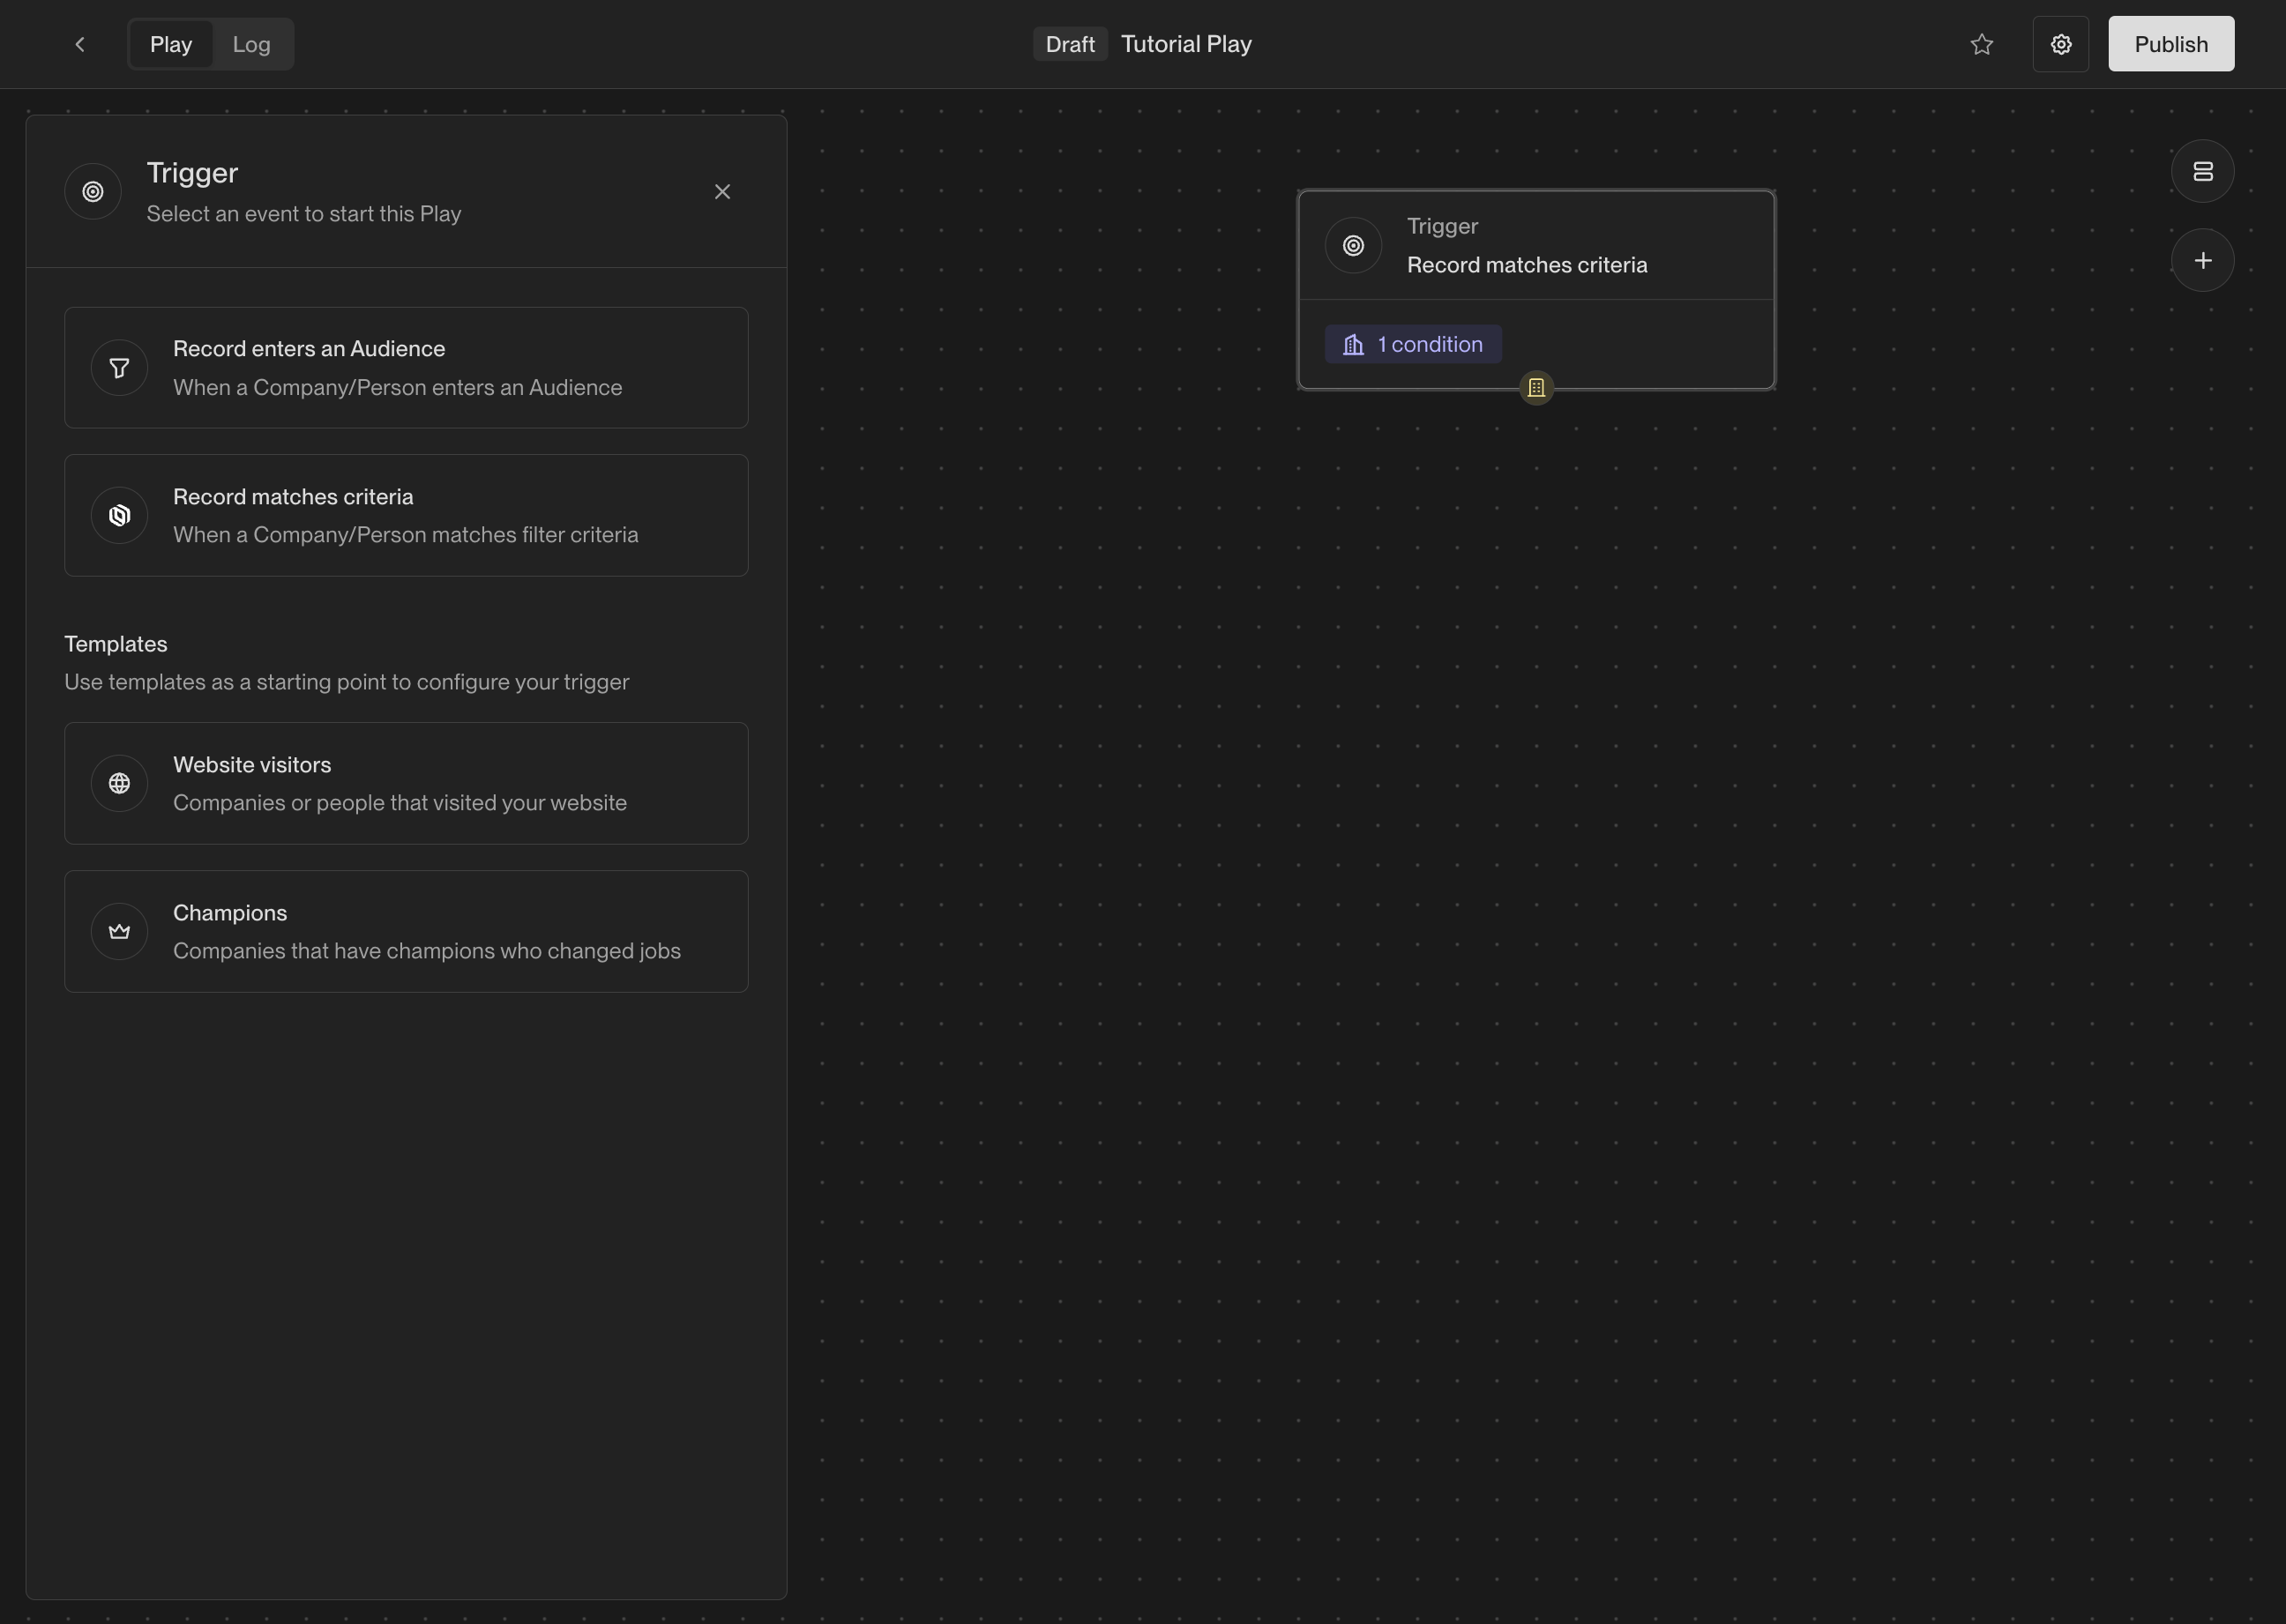The image size is (2286, 1624).
Task: Choose Record matches criteria option
Action: pos(407,516)
